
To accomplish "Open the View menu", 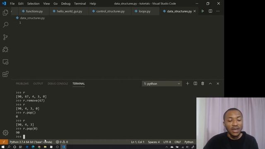I will (x=46, y=4).
